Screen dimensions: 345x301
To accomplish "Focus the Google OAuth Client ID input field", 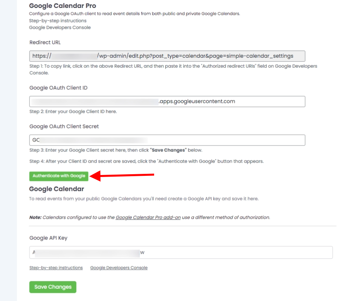I will point(167,101).
